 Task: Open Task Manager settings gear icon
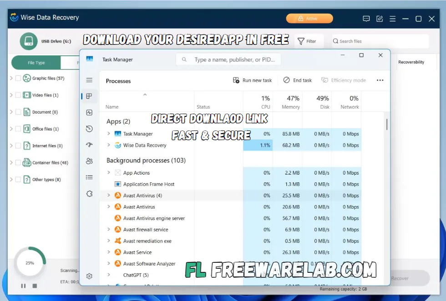(x=89, y=276)
